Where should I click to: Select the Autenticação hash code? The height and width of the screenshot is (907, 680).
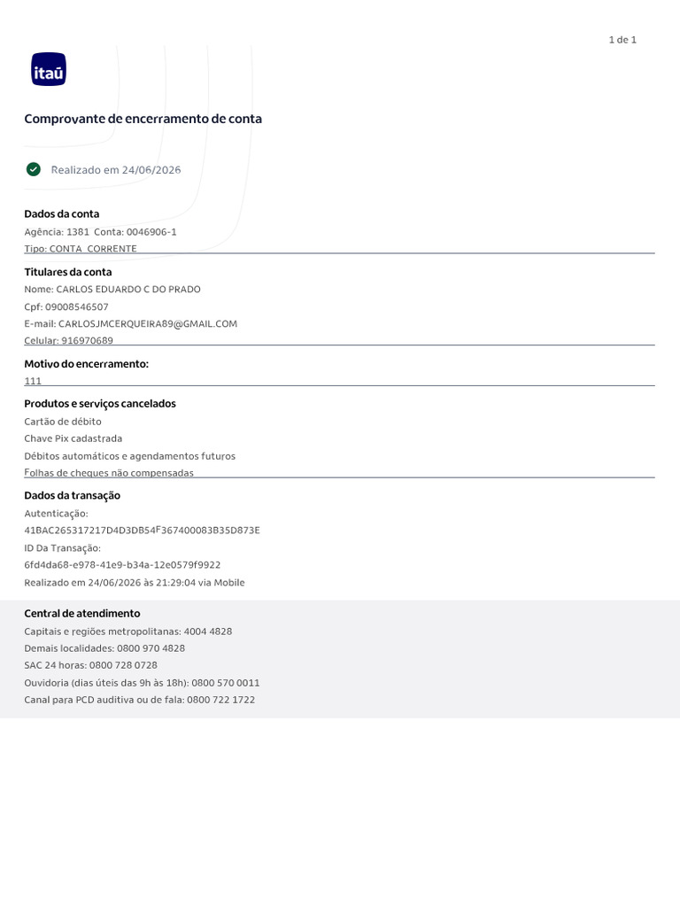coord(143,531)
